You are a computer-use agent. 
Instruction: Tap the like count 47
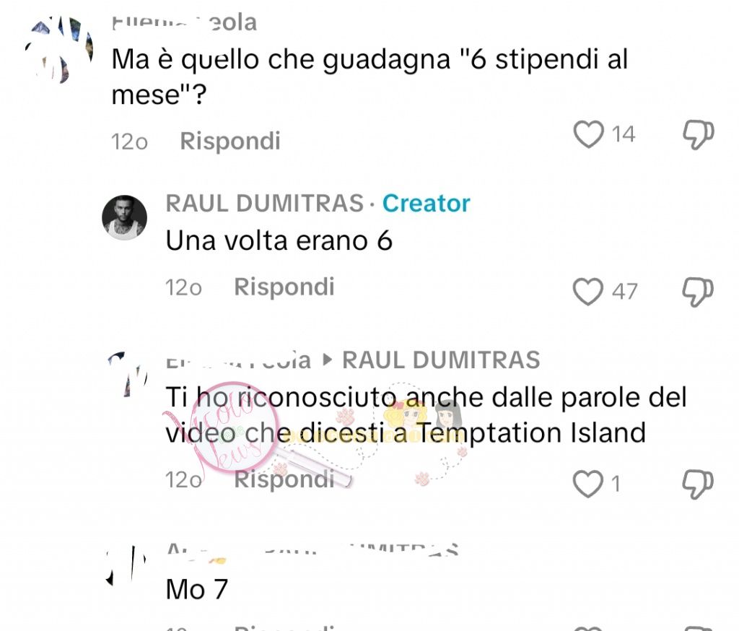(x=624, y=292)
